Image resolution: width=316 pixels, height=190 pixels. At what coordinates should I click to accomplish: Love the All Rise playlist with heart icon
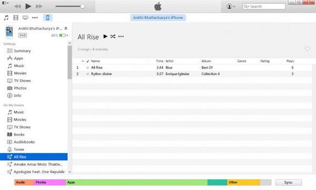(308, 49)
